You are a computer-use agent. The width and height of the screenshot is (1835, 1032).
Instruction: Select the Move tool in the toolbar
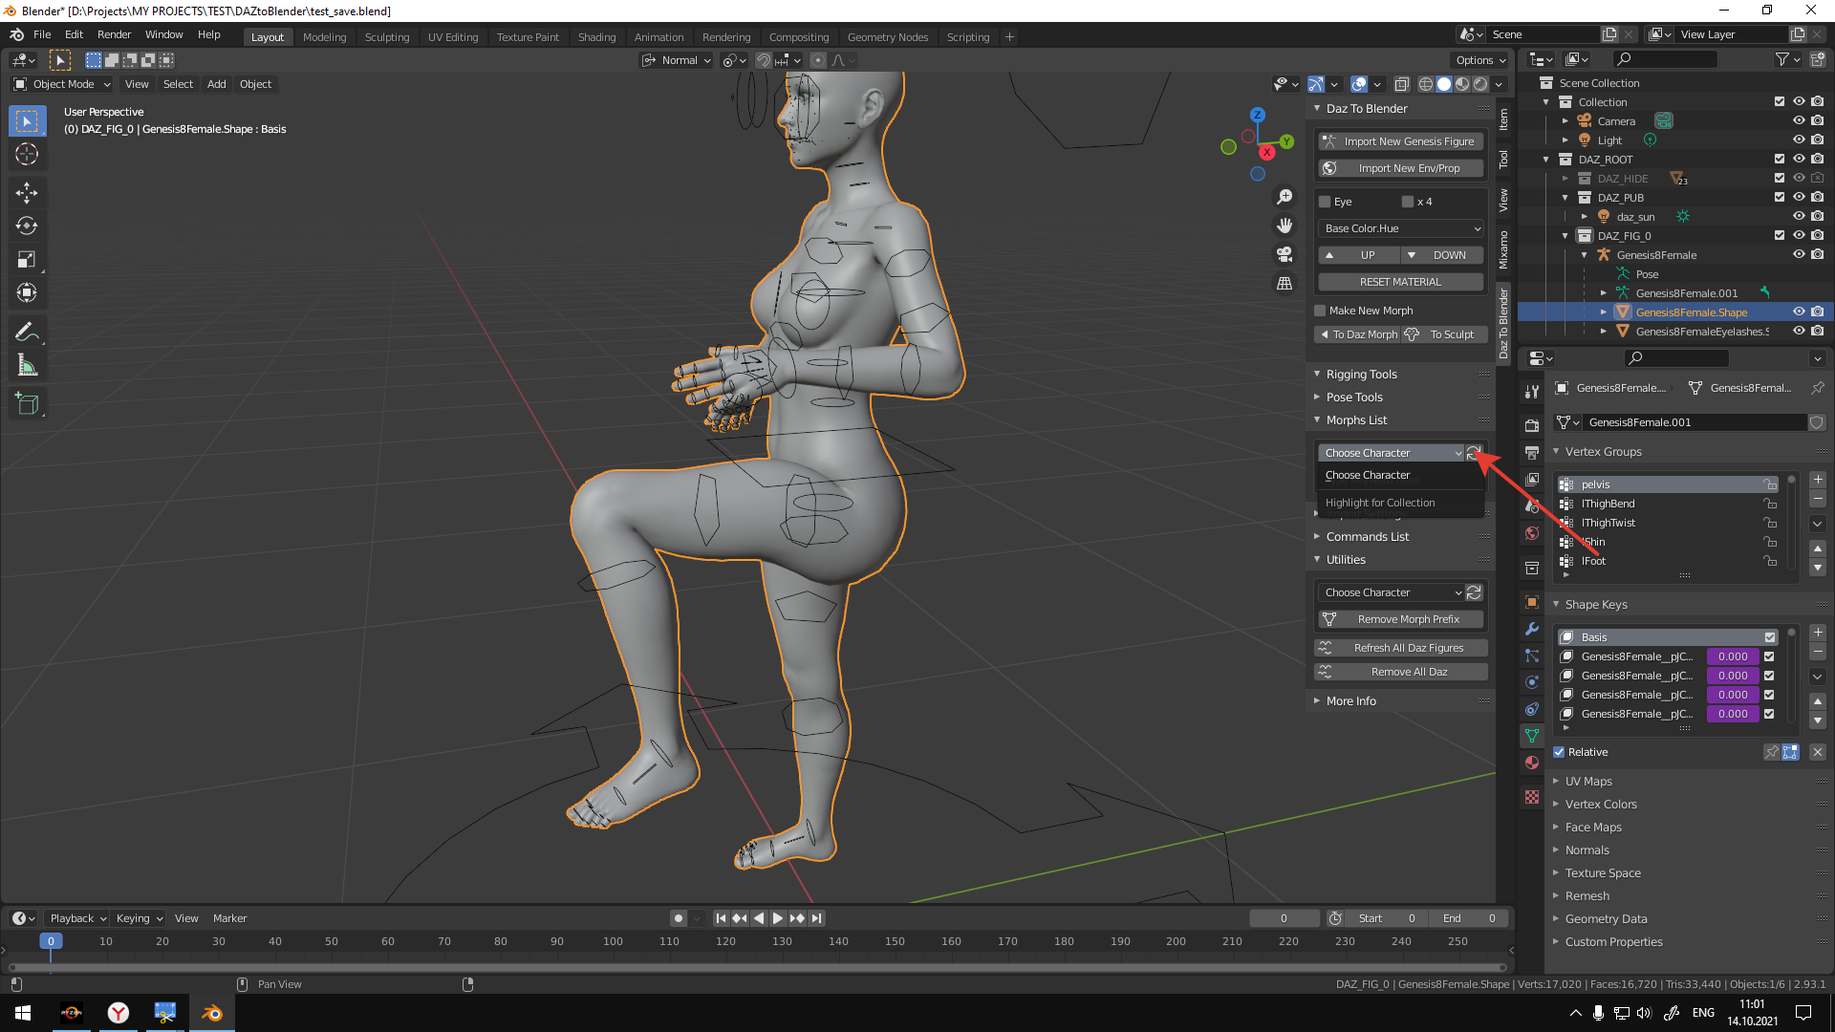pyautogui.click(x=27, y=192)
